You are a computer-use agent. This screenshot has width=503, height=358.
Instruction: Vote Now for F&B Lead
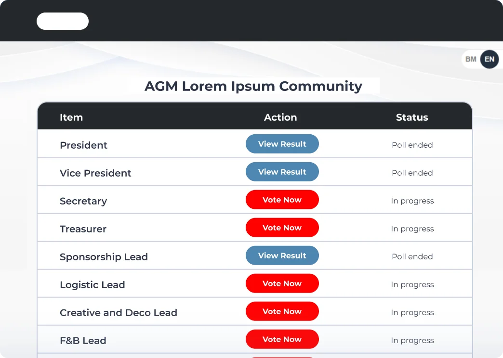pyautogui.click(x=282, y=339)
